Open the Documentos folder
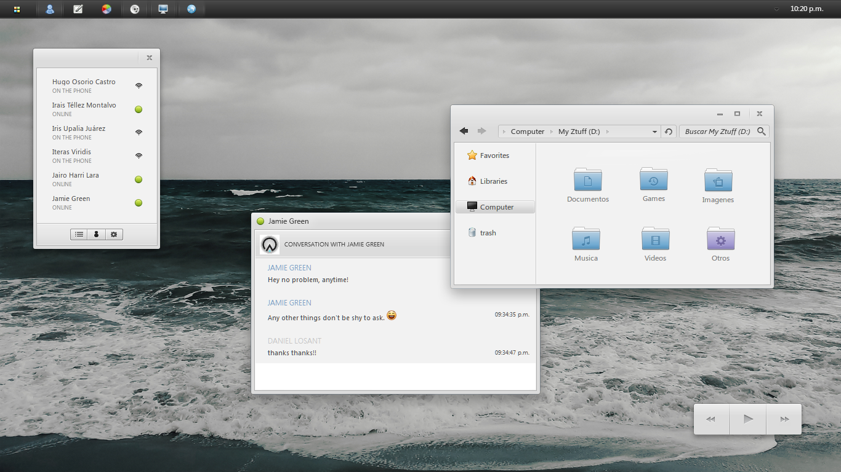 [x=588, y=185]
